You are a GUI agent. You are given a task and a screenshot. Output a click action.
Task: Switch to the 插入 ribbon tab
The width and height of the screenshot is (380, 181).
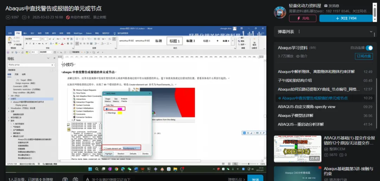(25, 33)
